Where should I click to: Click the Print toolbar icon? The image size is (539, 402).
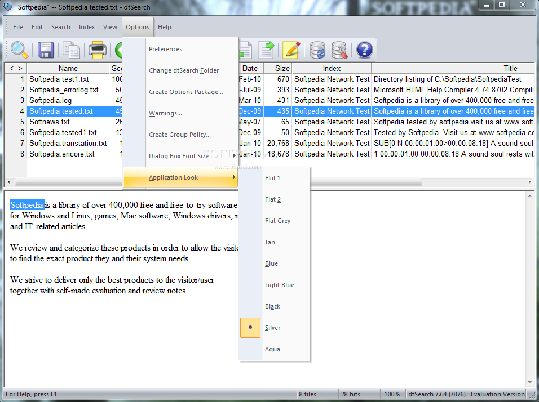pyautogui.click(x=98, y=50)
